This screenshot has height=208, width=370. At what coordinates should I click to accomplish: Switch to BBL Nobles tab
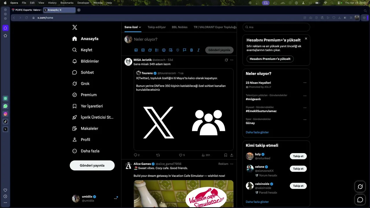click(180, 27)
